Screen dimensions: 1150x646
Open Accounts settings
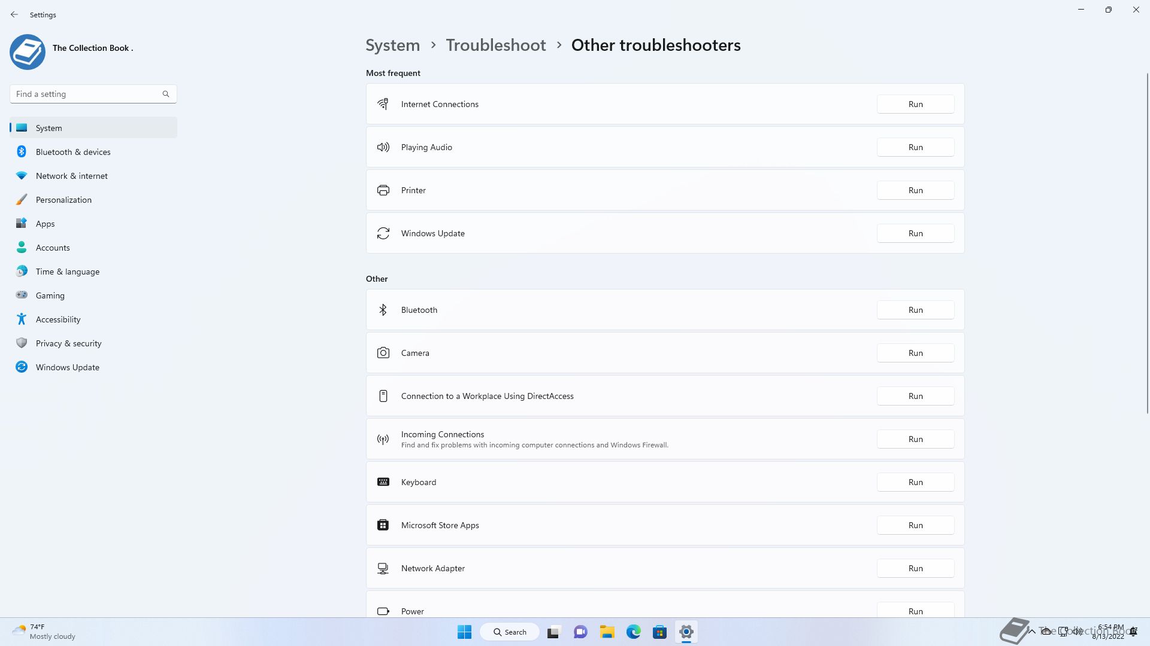pos(93,248)
